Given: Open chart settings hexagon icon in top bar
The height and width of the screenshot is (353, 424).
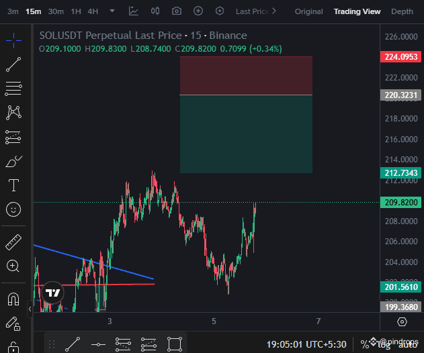Looking at the screenshot, I should [x=220, y=11].
